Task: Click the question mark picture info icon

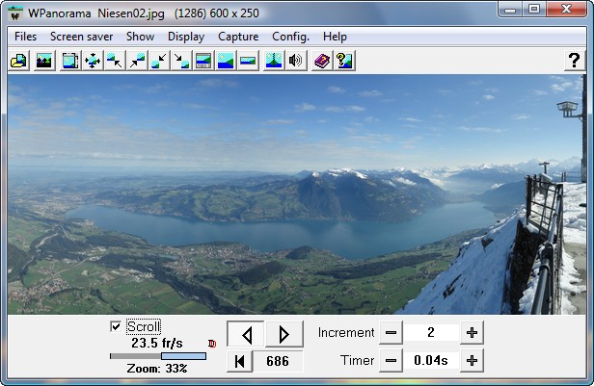Action: 344,61
